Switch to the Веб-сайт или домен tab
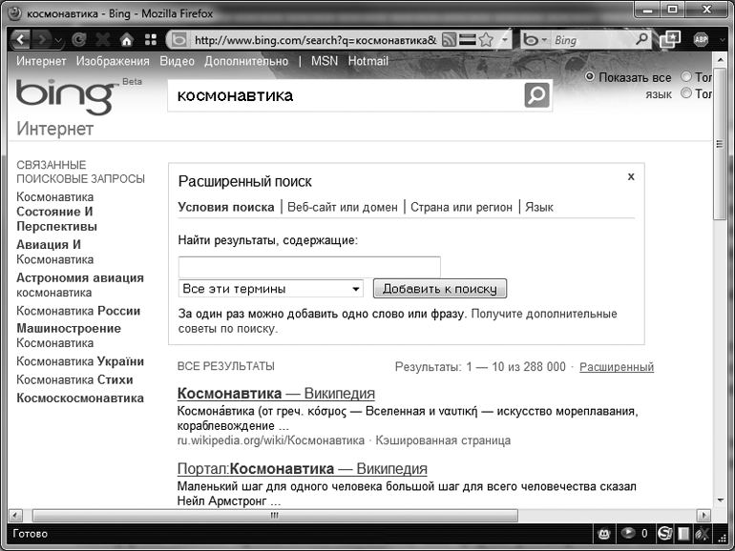 [x=342, y=207]
